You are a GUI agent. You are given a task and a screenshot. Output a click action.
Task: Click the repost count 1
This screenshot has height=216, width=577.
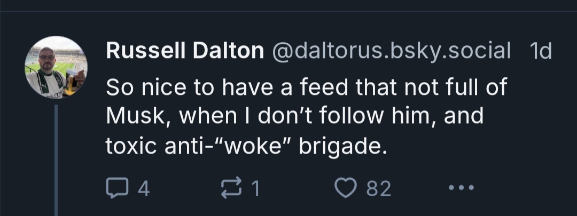point(255,188)
